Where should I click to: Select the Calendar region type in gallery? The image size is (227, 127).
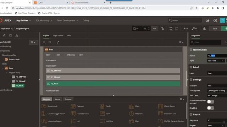coord(77,106)
